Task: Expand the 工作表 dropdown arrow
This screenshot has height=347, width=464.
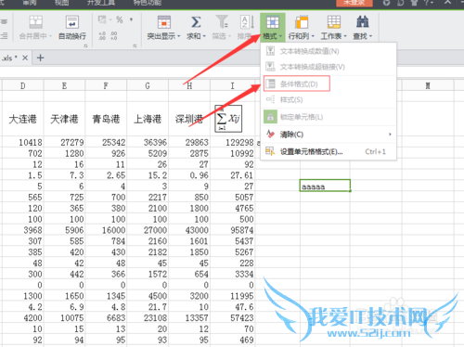Action: (345, 36)
